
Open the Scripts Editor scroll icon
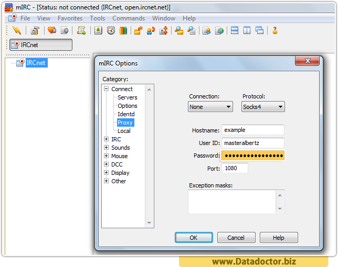pyautogui.click(x=81, y=30)
